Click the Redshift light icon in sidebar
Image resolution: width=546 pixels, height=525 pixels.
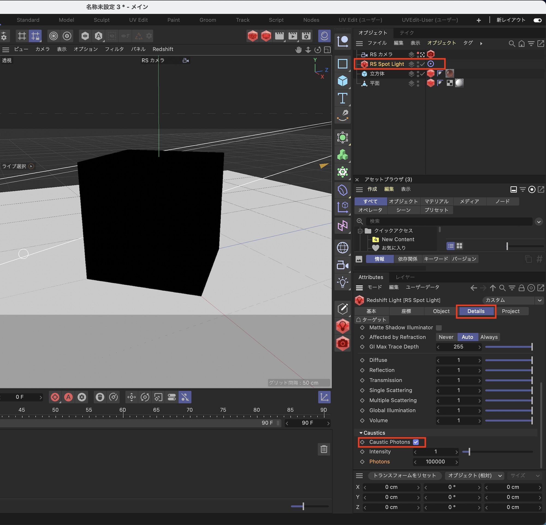click(342, 326)
